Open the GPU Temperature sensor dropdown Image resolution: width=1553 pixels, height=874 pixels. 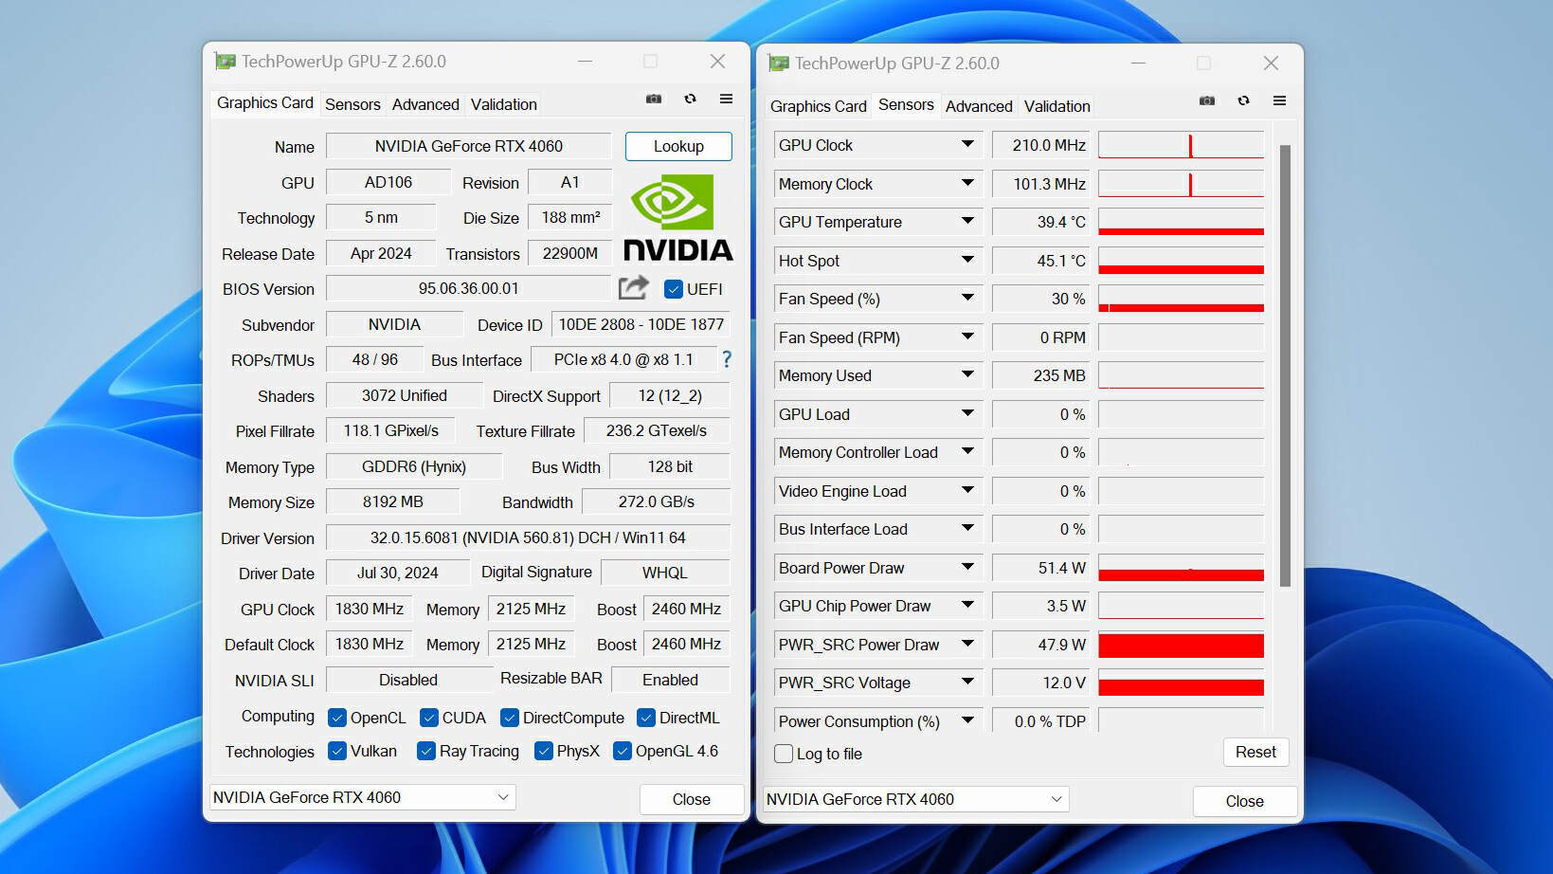pos(967,222)
